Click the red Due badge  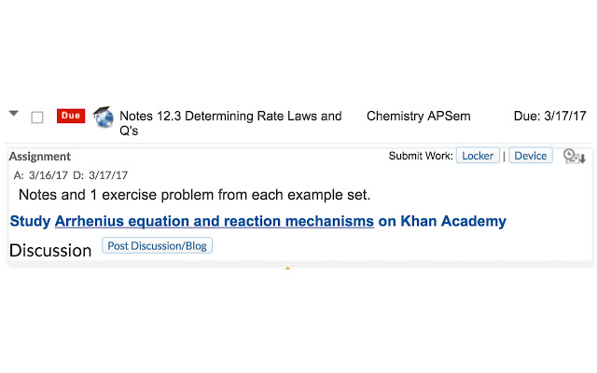tap(71, 116)
